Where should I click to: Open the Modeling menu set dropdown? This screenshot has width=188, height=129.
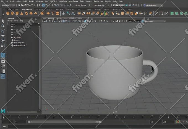pos(8,5)
